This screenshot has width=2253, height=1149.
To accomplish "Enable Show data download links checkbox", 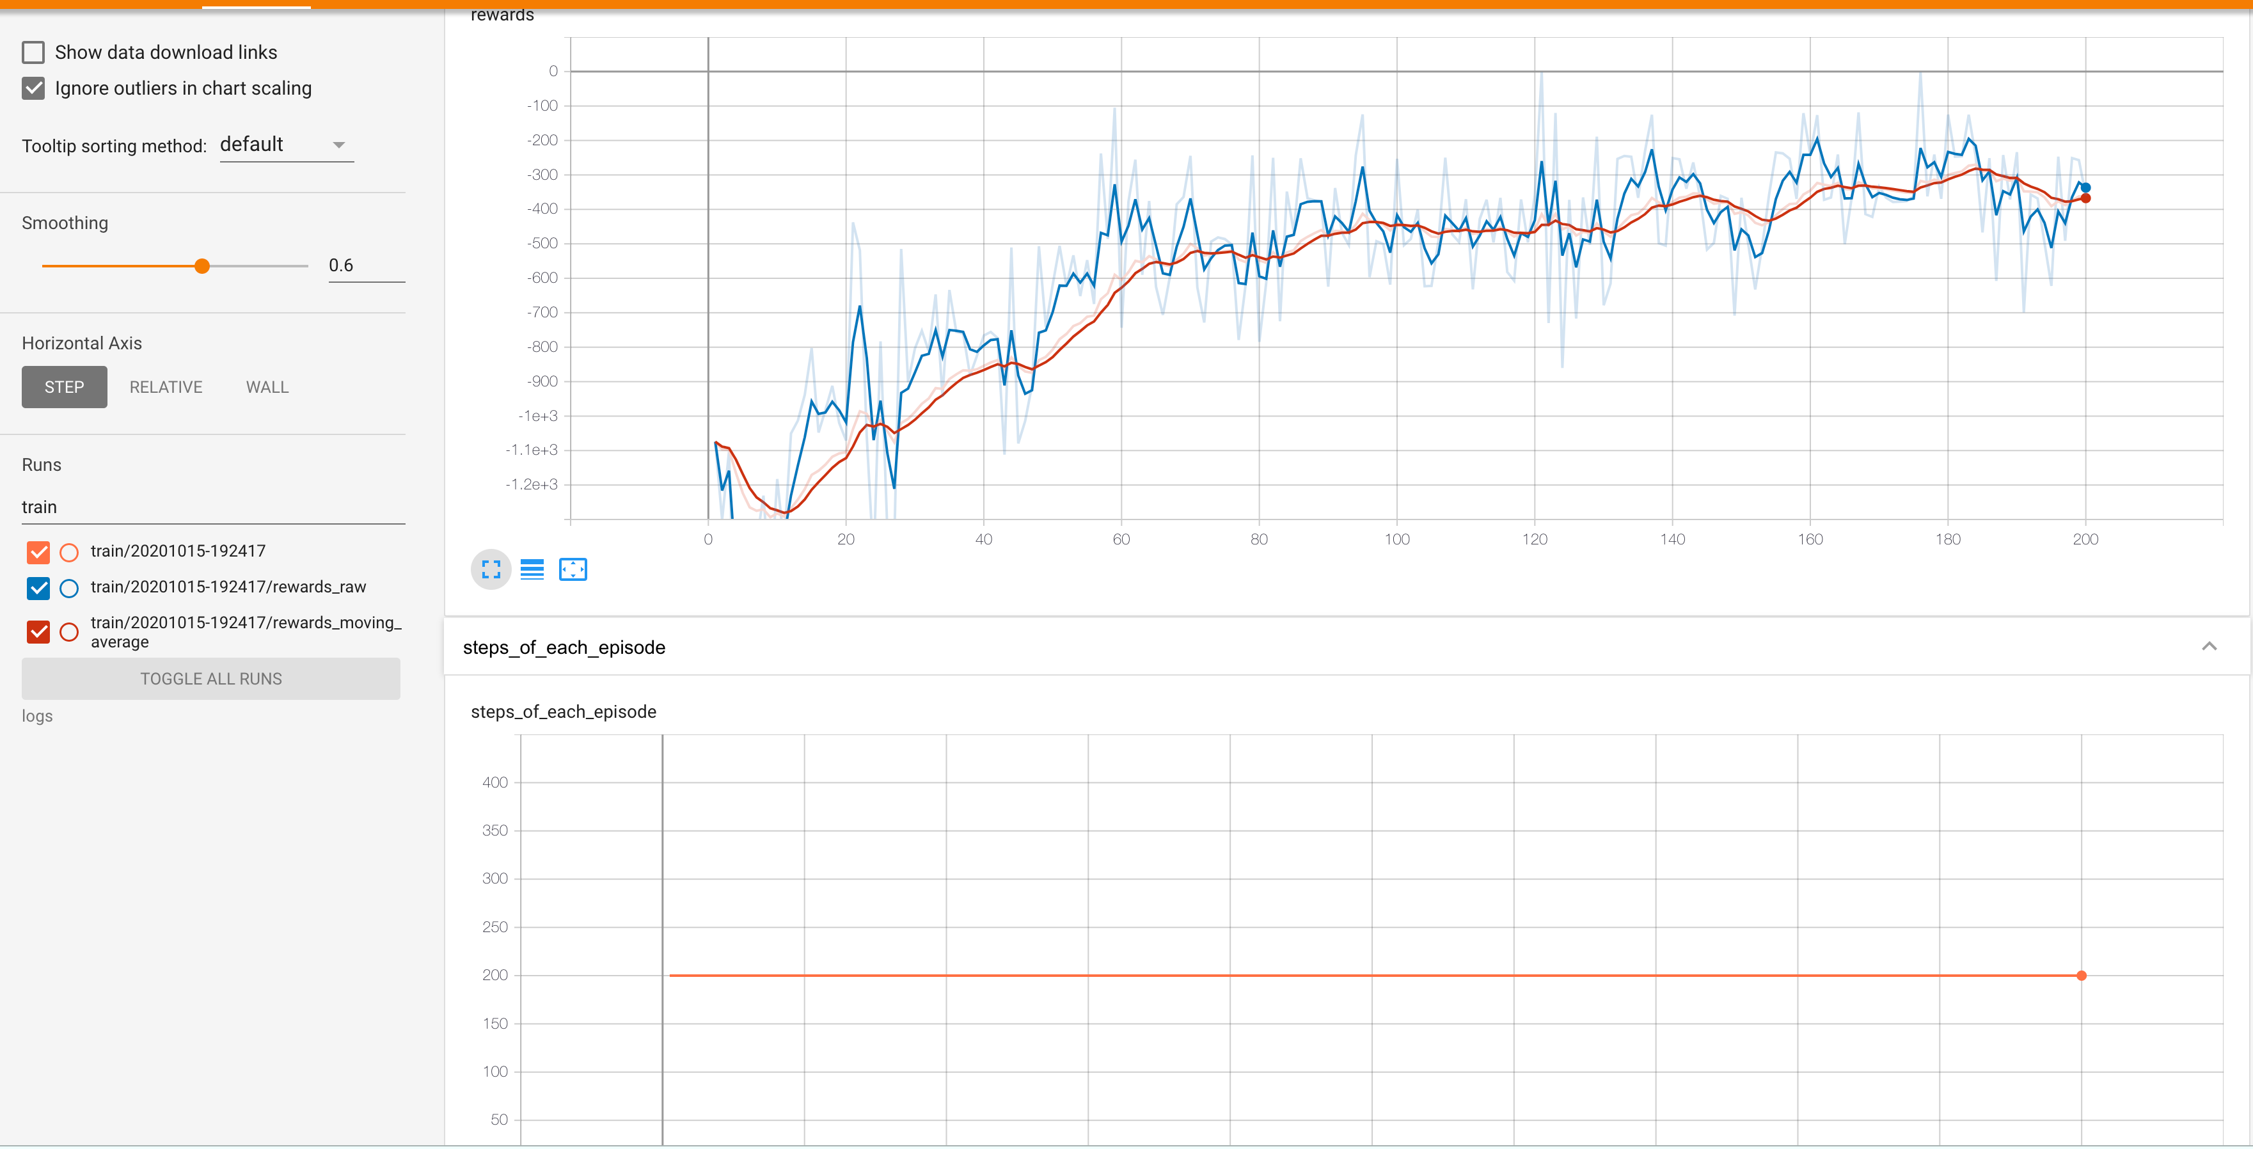I will (x=33, y=52).
